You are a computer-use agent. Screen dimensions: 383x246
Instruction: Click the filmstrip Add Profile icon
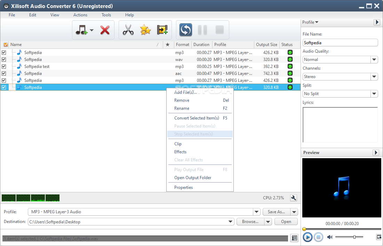[162, 30]
